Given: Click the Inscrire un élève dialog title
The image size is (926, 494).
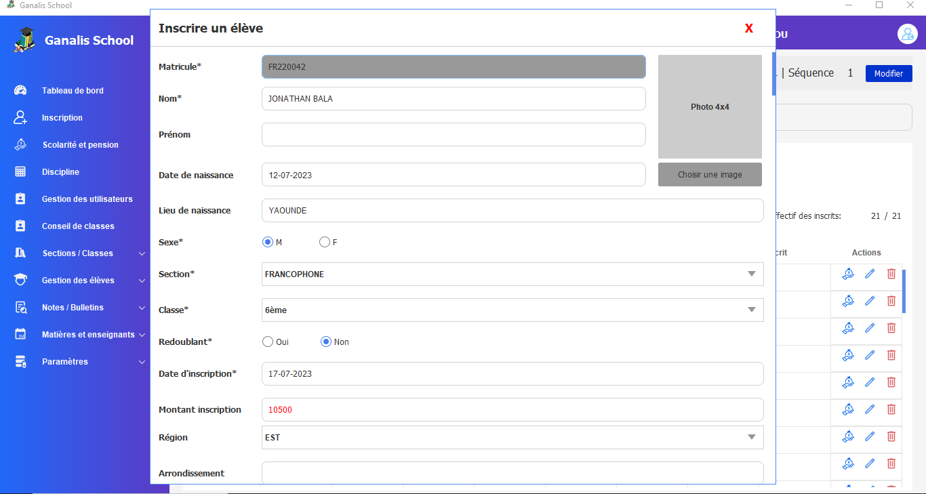Looking at the screenshot, I should 211,28.
